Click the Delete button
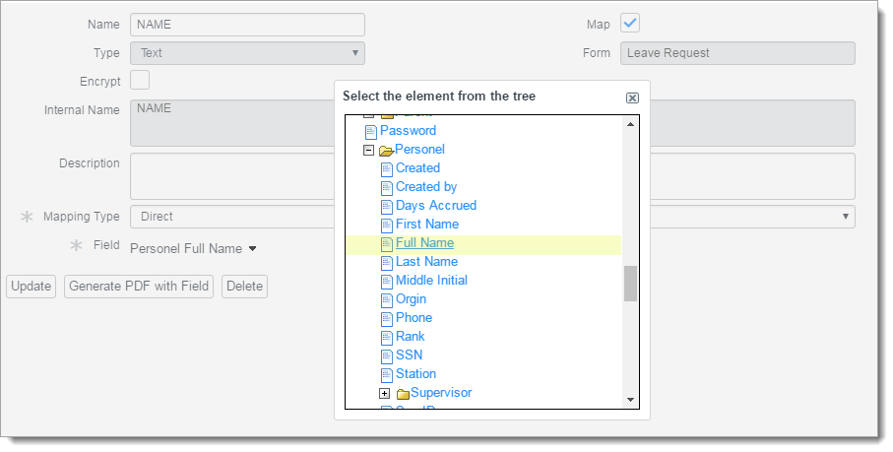Image resolution: width=893 pixels, height=452 pixels. point(244,287)
